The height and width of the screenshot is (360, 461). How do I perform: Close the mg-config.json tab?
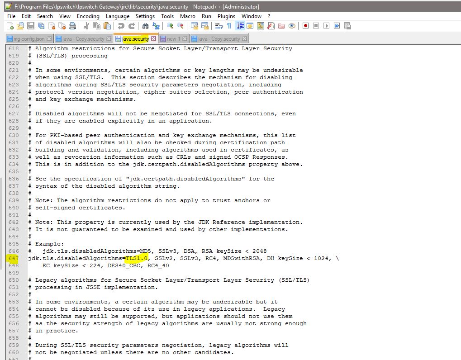[x=49, y=39]
